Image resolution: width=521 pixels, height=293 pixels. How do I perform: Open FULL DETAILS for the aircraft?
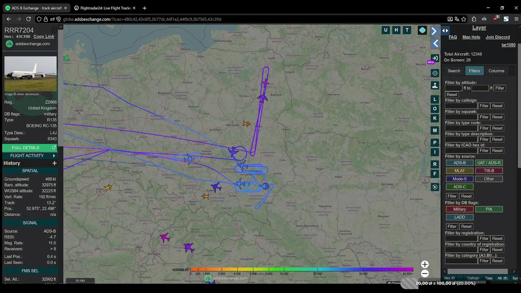30,148
